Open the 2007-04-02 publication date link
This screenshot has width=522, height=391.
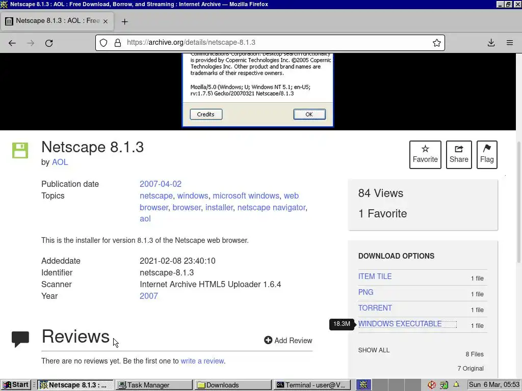161,184
